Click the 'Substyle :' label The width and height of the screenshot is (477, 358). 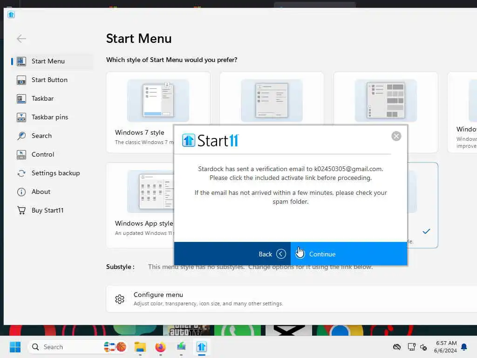click(120, 267)
